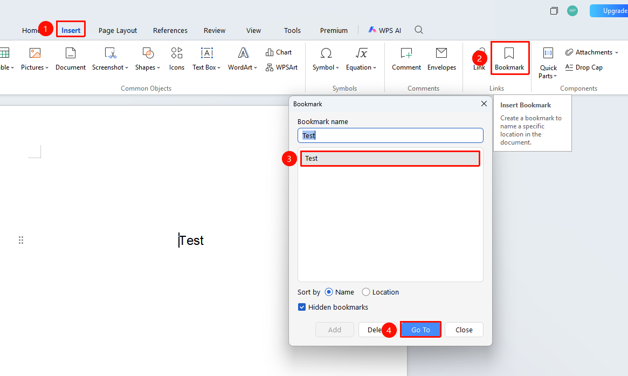
Task: Click the Bookmark ribbon button
Action: 509,58
